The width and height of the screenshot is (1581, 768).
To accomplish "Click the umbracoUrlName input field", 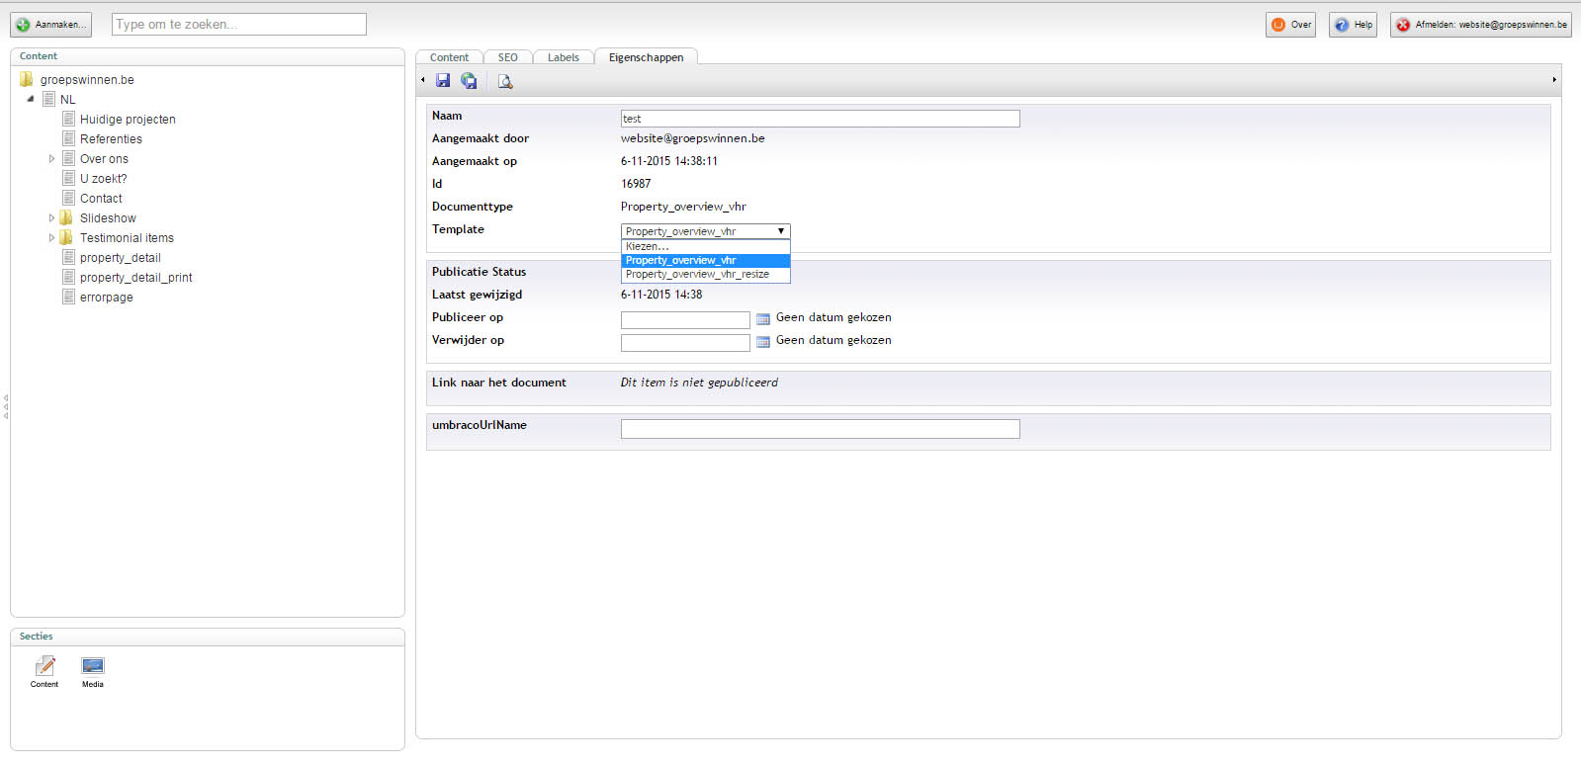I will [820, 429].
